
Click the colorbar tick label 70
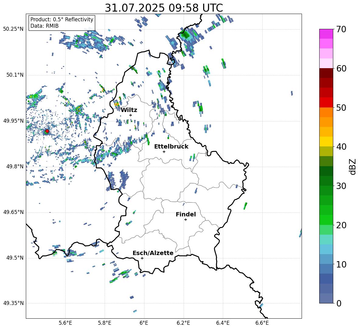(341, 29)
